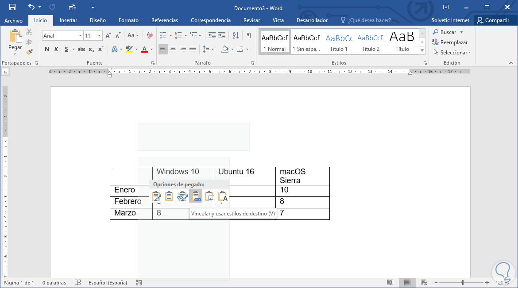The image size is (518, 288).
Task: Switch to the Diseño tab
Action: pyautogui.click(x=98, y=20)
